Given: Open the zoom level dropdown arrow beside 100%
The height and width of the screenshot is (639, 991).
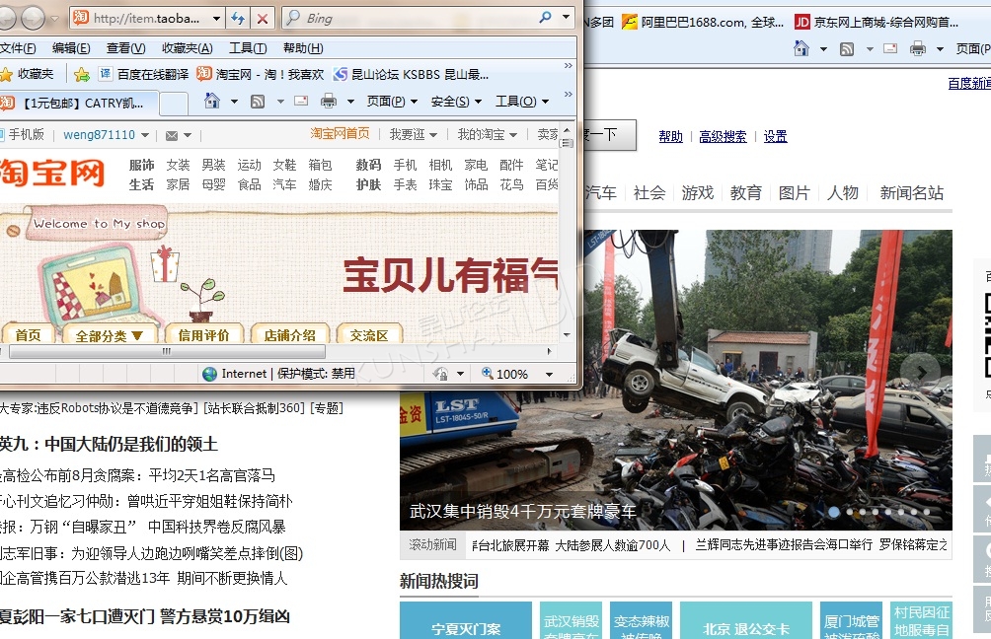Looking at the screenshot, I should [x=549, y=374].
